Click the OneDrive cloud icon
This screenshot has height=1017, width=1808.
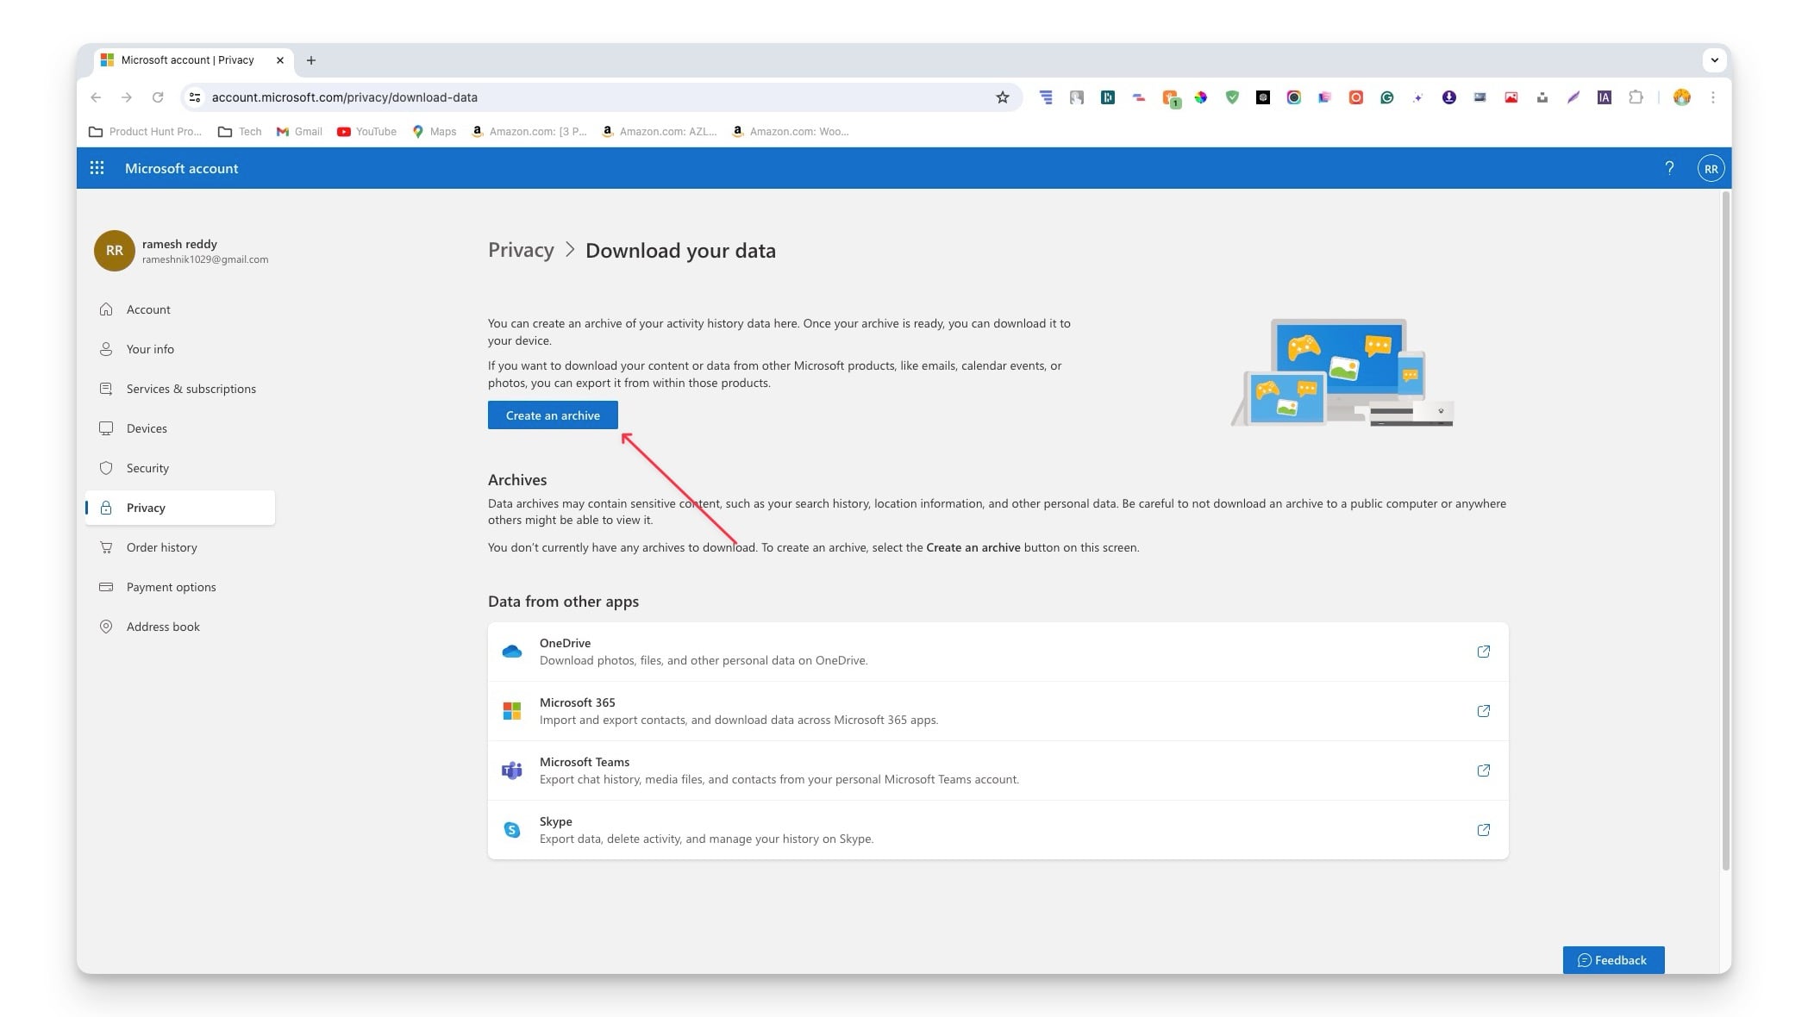point(512,652)
